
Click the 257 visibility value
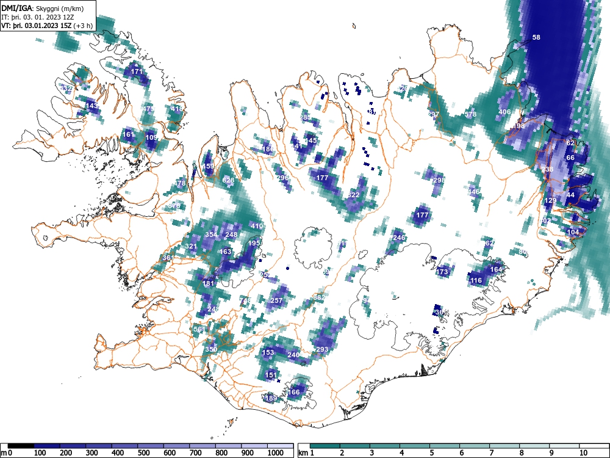(x=276, y=300)
